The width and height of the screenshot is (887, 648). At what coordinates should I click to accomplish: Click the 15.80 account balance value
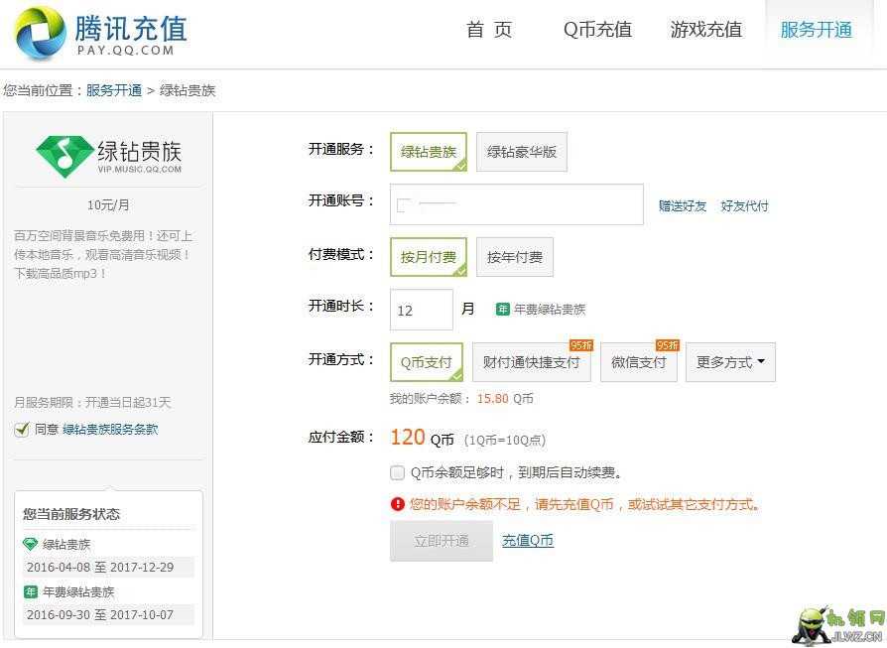[493, 399]
